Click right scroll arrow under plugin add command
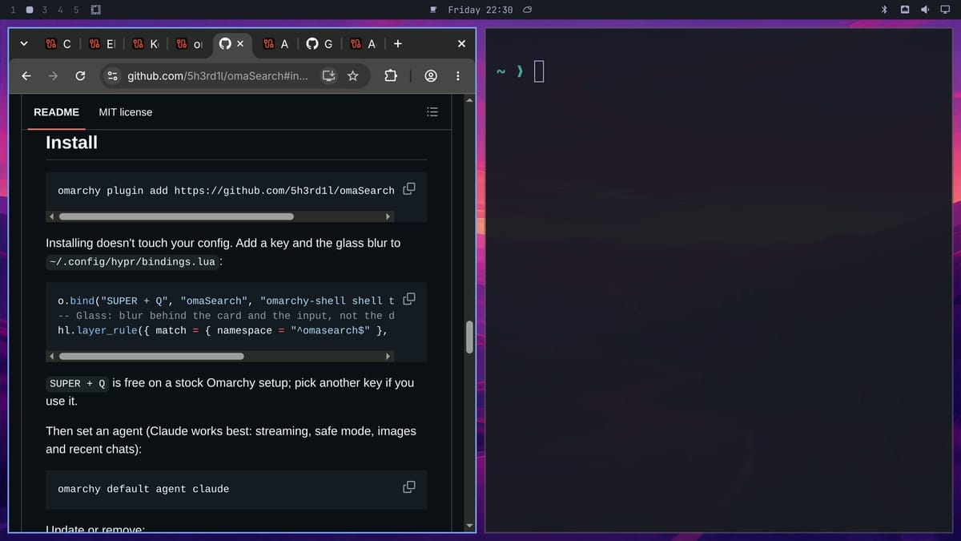Viewport: 961px width, 541px height. click(x=388, y=216)
